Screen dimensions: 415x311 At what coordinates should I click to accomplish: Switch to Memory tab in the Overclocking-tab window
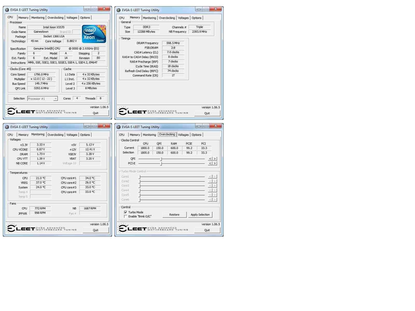[135, 135]
